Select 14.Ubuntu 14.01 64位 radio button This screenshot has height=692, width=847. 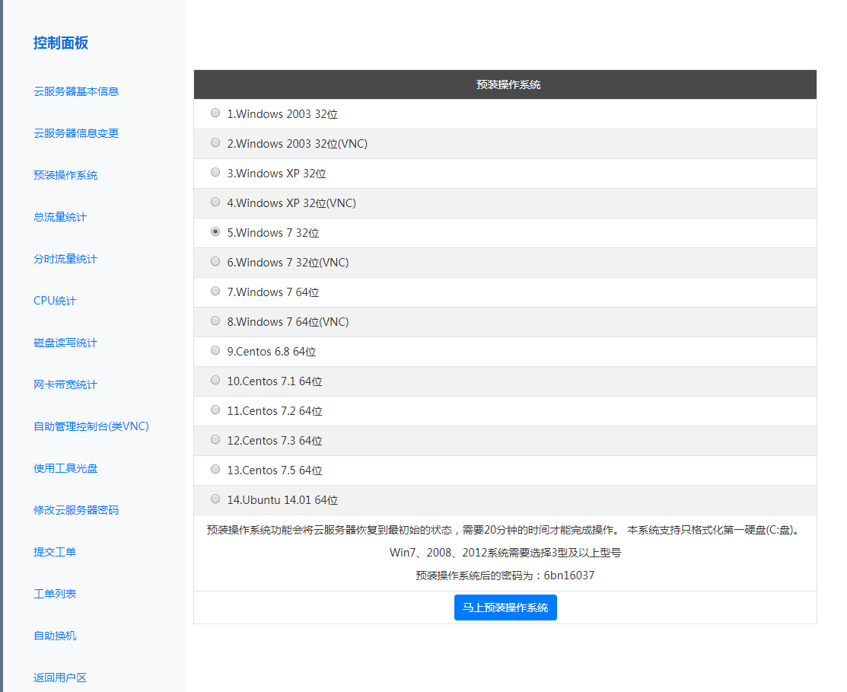(x=215, y=499)
